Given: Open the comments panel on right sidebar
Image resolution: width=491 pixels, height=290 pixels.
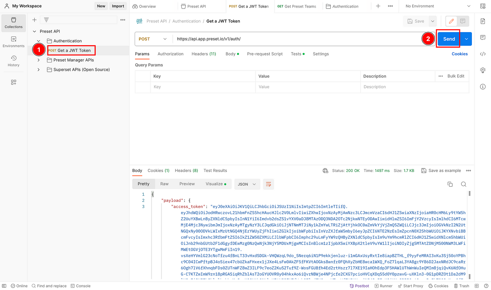Looking at the screenshot, I should (x=483, y=37).
